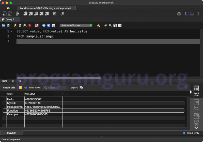Screen dimensions: 203x142
Task: Collapse side panel with white arrow
Action: click(x=191, y=92)
